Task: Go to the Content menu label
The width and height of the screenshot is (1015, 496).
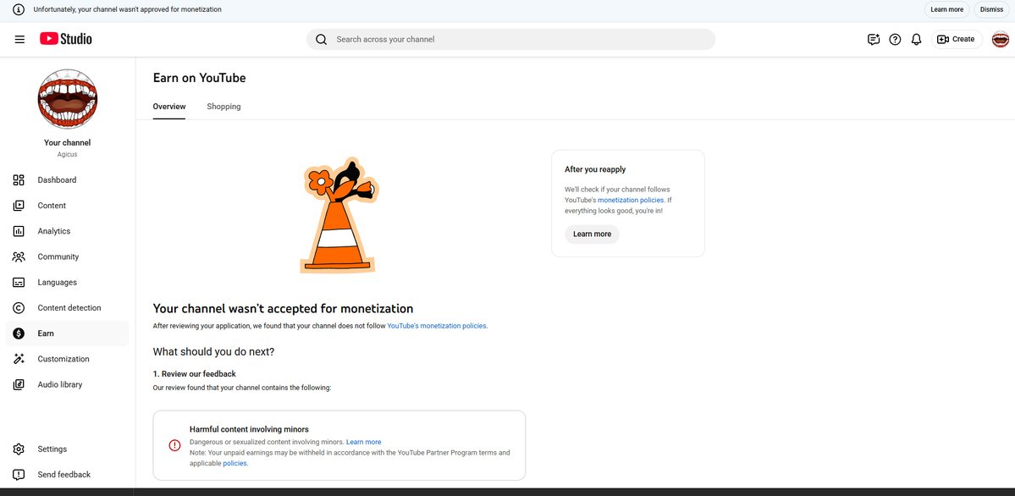Action: 52,206
